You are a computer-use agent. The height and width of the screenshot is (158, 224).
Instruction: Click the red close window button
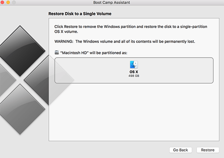point(2,2)
